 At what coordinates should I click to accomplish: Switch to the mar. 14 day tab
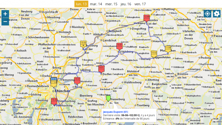coord(96,4)
